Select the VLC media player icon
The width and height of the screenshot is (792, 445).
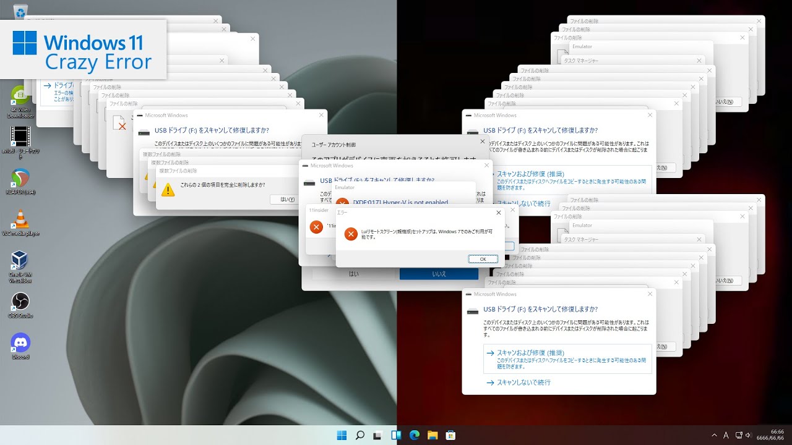[20, 223]
